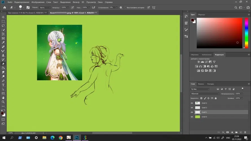This screenshot has width=251, height=141.
Task: Enable the Восстановить историю checkbox
Action: tap(126, 8)
